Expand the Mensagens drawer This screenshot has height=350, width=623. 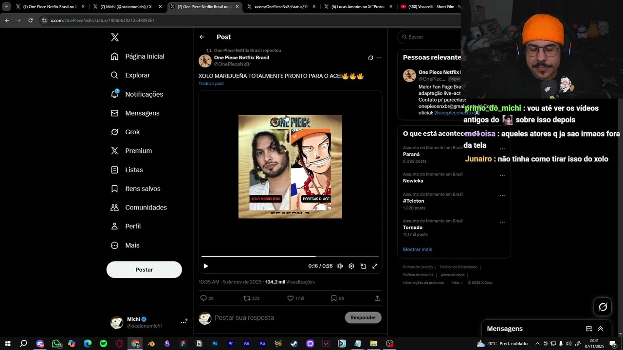pos(601,329)
